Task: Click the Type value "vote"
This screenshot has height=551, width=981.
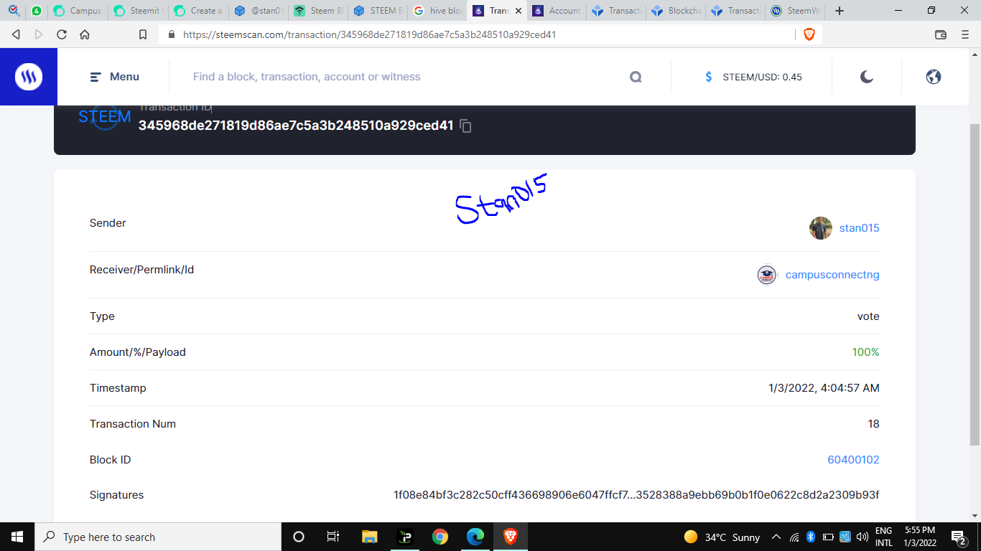Action: 868,316
